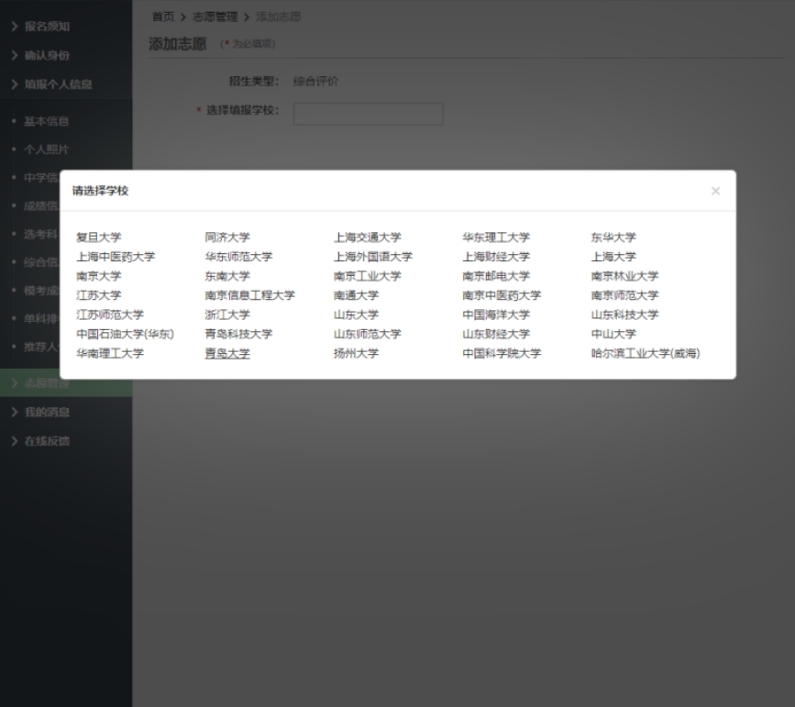
Task: Select 同济大学 from the school list
Action: 227,238
